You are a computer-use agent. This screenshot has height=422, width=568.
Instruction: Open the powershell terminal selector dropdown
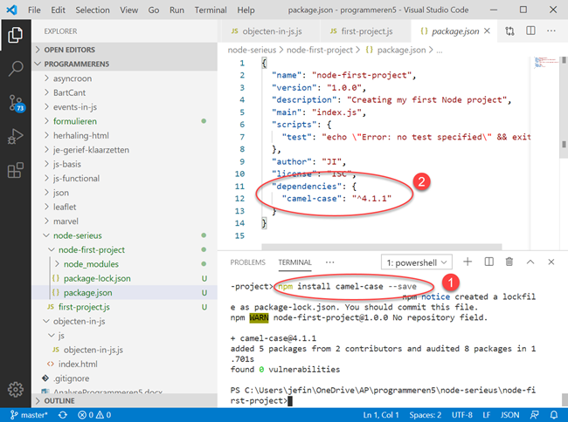[417, 262]
